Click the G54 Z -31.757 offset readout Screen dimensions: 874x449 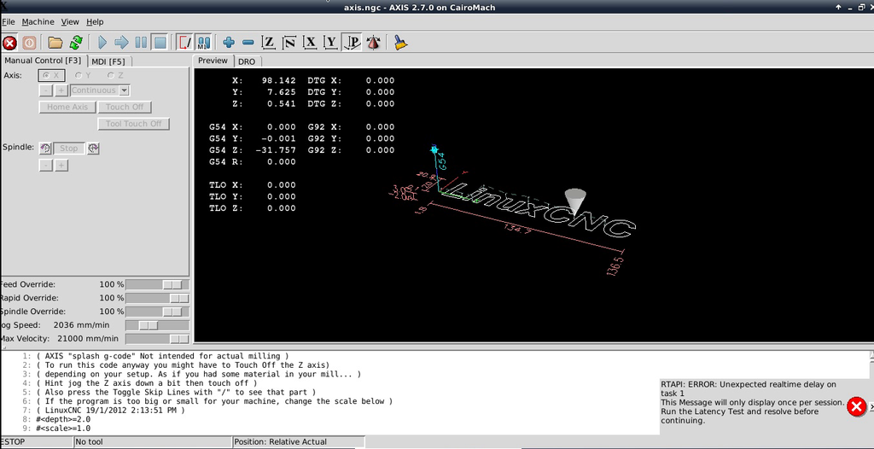253,150
